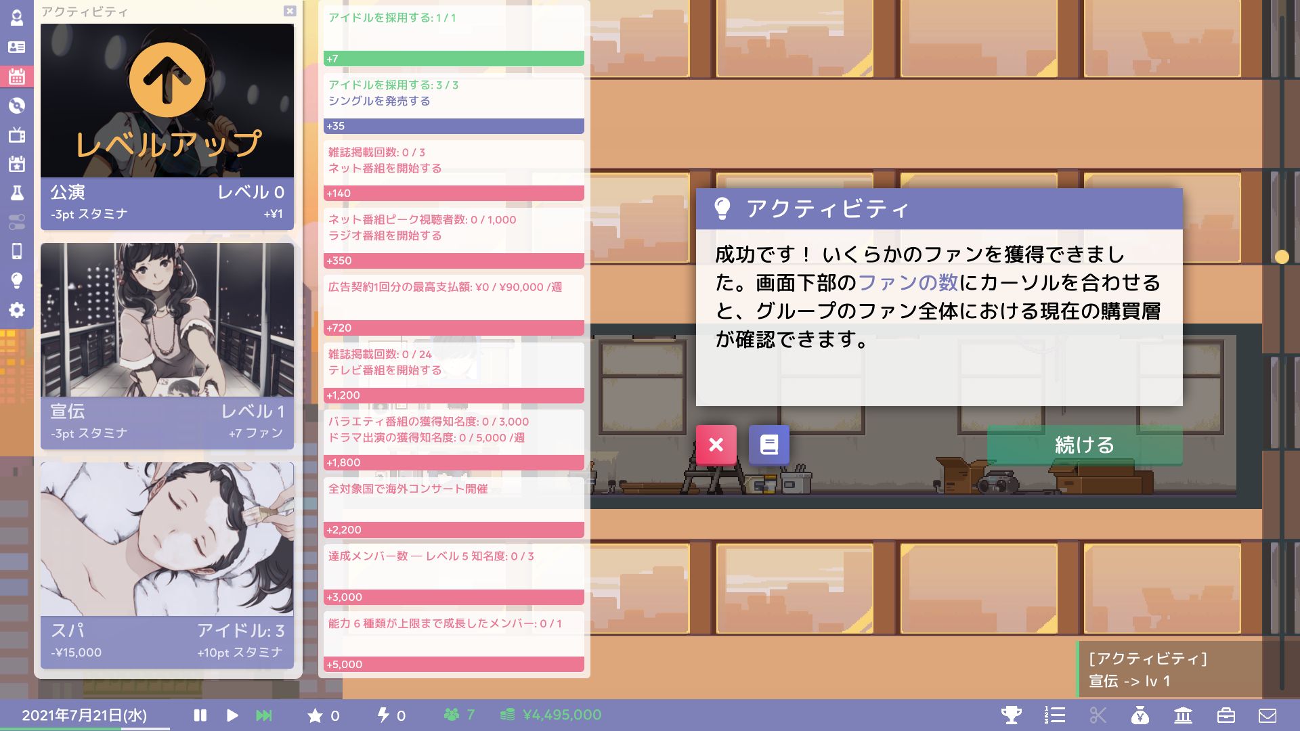Select the バラエティ番組の獲得知名度 goal row
1300x731 pixels.
[454, 439]
